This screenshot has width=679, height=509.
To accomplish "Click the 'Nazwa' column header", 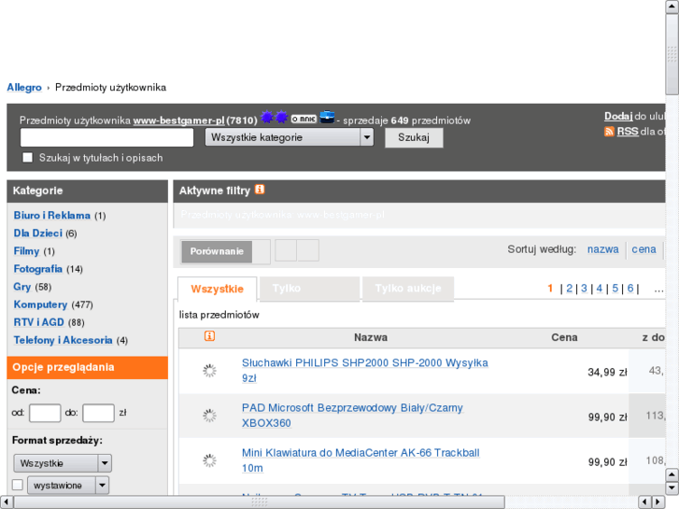I will 371,337.
